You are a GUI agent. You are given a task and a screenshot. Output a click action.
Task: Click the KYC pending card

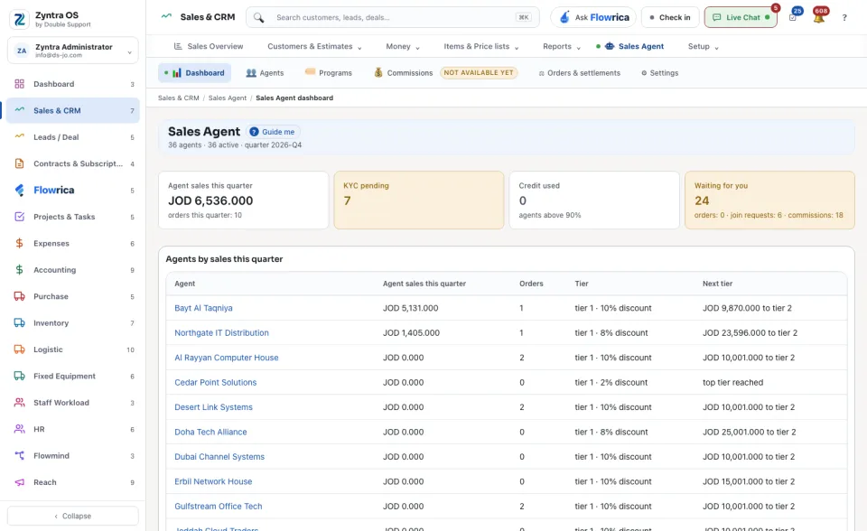[418, 200]
